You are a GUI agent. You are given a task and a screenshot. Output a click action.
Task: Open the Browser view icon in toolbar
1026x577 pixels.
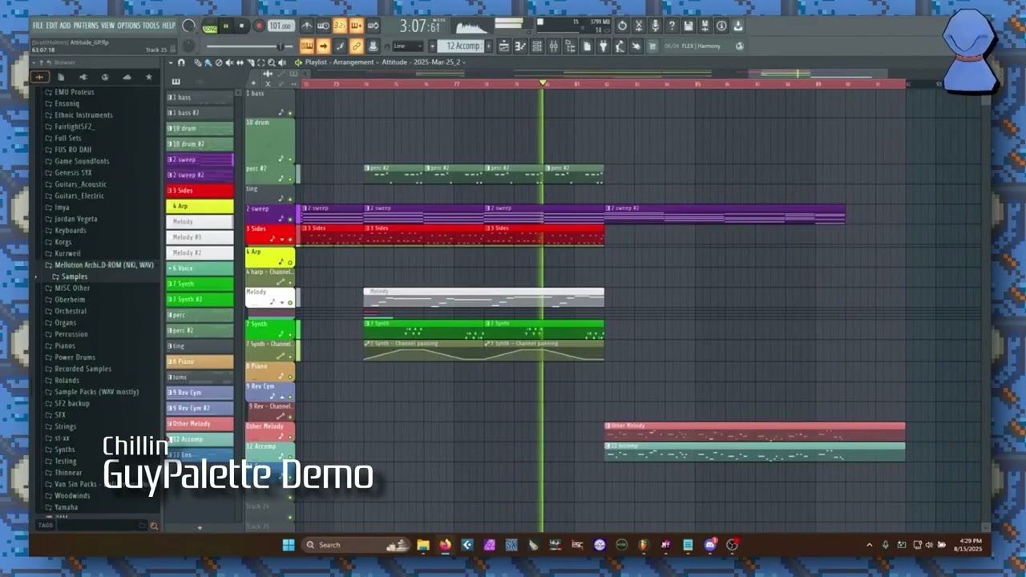(570, 46)
